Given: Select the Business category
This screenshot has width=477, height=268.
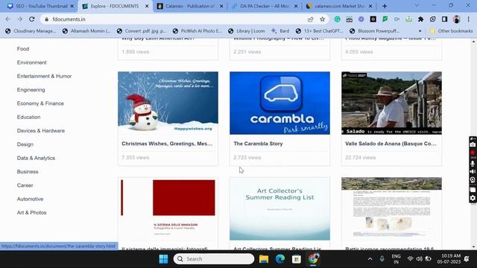Looking at the screenshot, I should tap(28, 172).
